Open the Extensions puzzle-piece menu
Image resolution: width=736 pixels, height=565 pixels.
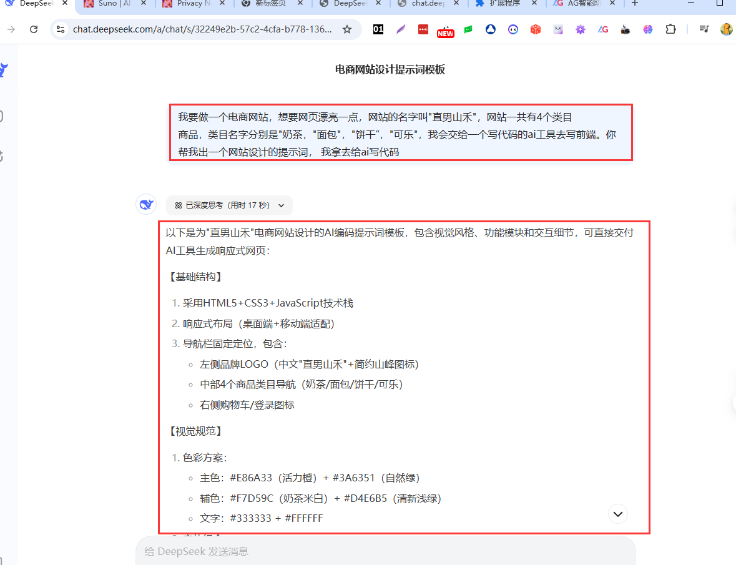point(670,29)
